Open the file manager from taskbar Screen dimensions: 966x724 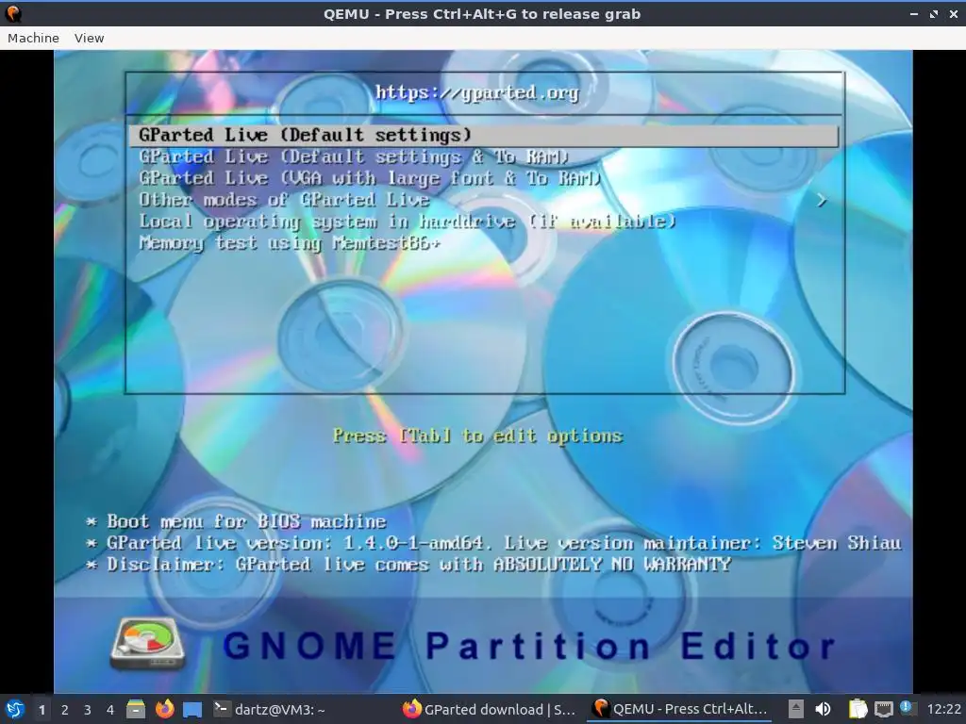(136, 709)
